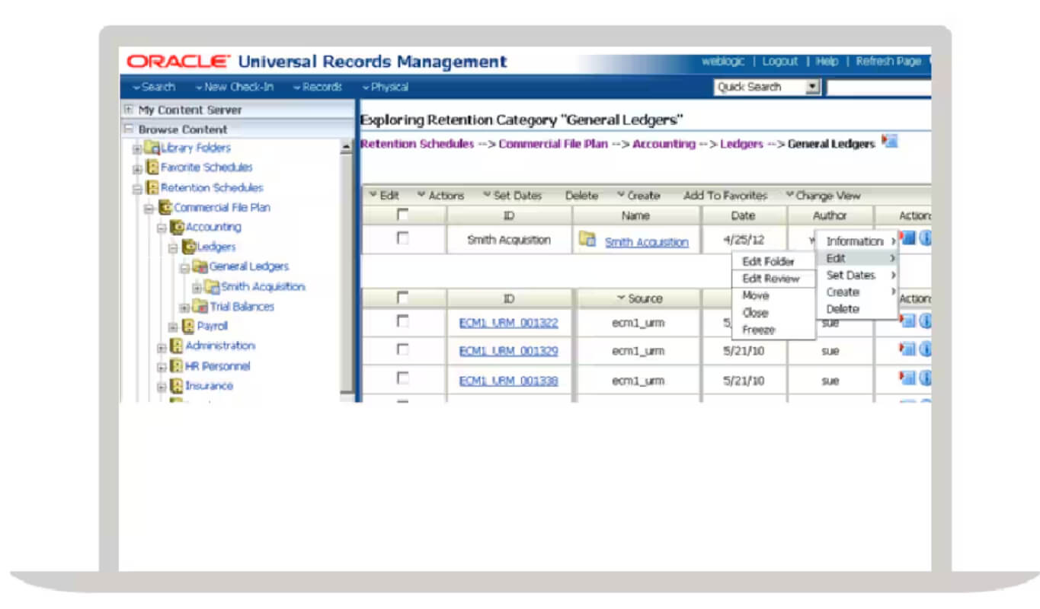Tick the select-all checkbox in the Source table header
The image size is (1040, 609).
click(403, 298)
